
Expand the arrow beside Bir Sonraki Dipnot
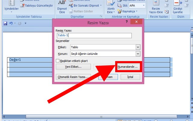click(101, 5)
